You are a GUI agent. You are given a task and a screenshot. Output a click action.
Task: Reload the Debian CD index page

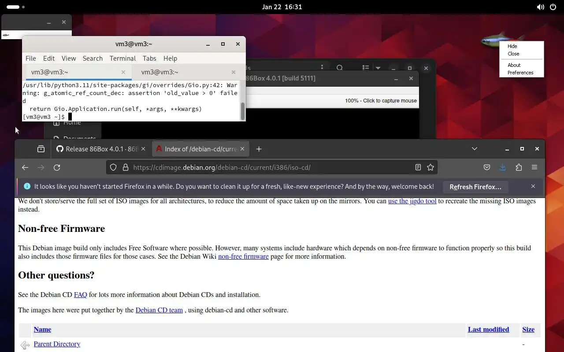(57, 168)
